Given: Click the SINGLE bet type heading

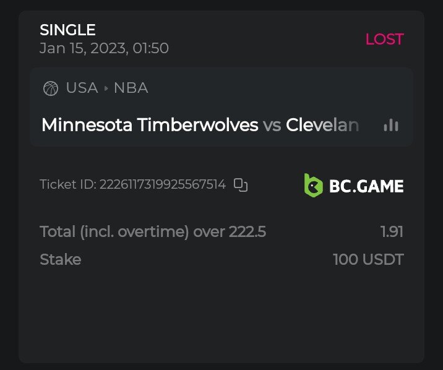Looking at the screenshot, I should (x=67, y=30).
